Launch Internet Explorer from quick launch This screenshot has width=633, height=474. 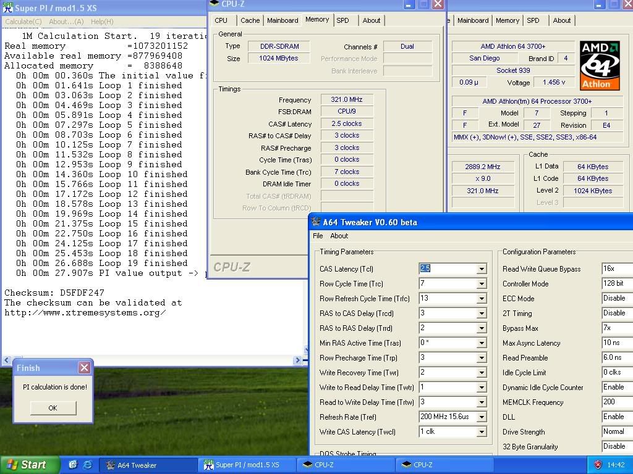tap(87, 465)
